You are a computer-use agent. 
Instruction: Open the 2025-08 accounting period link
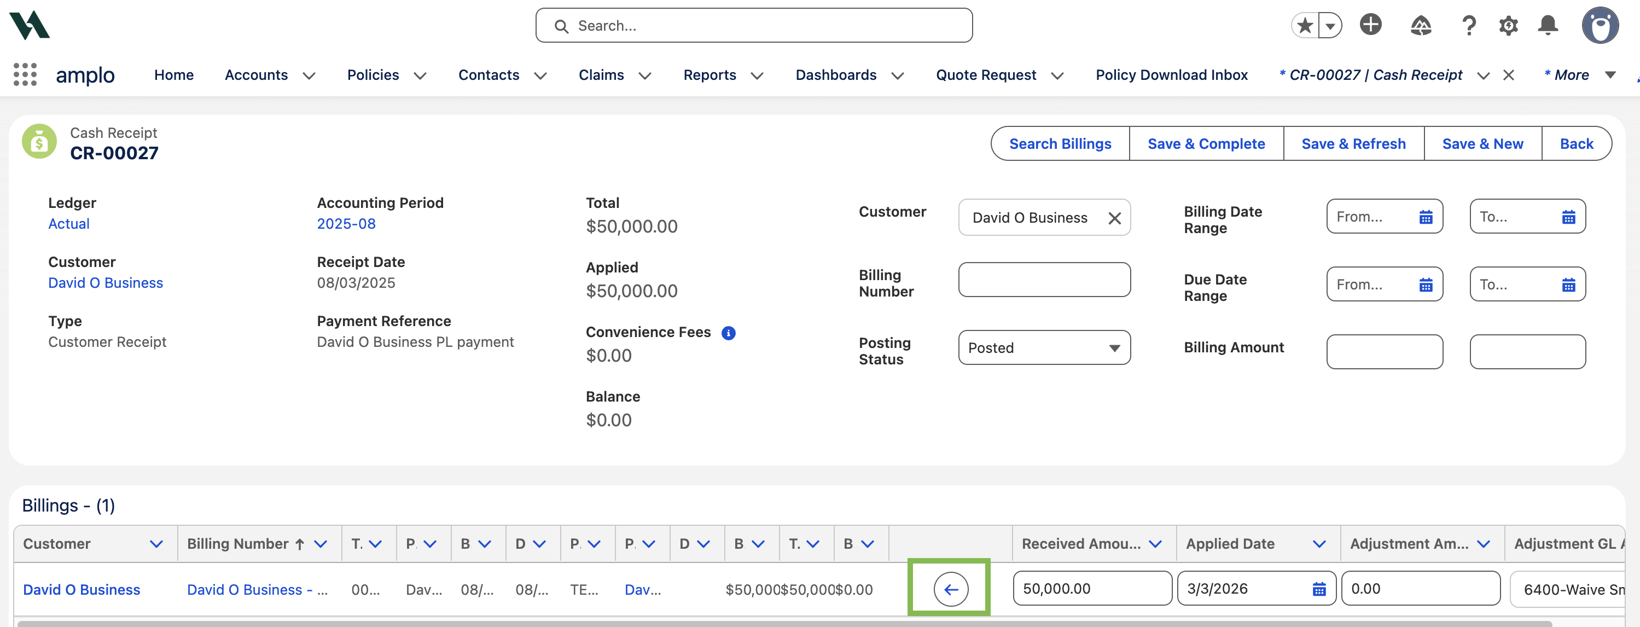[x=346, y=224]
